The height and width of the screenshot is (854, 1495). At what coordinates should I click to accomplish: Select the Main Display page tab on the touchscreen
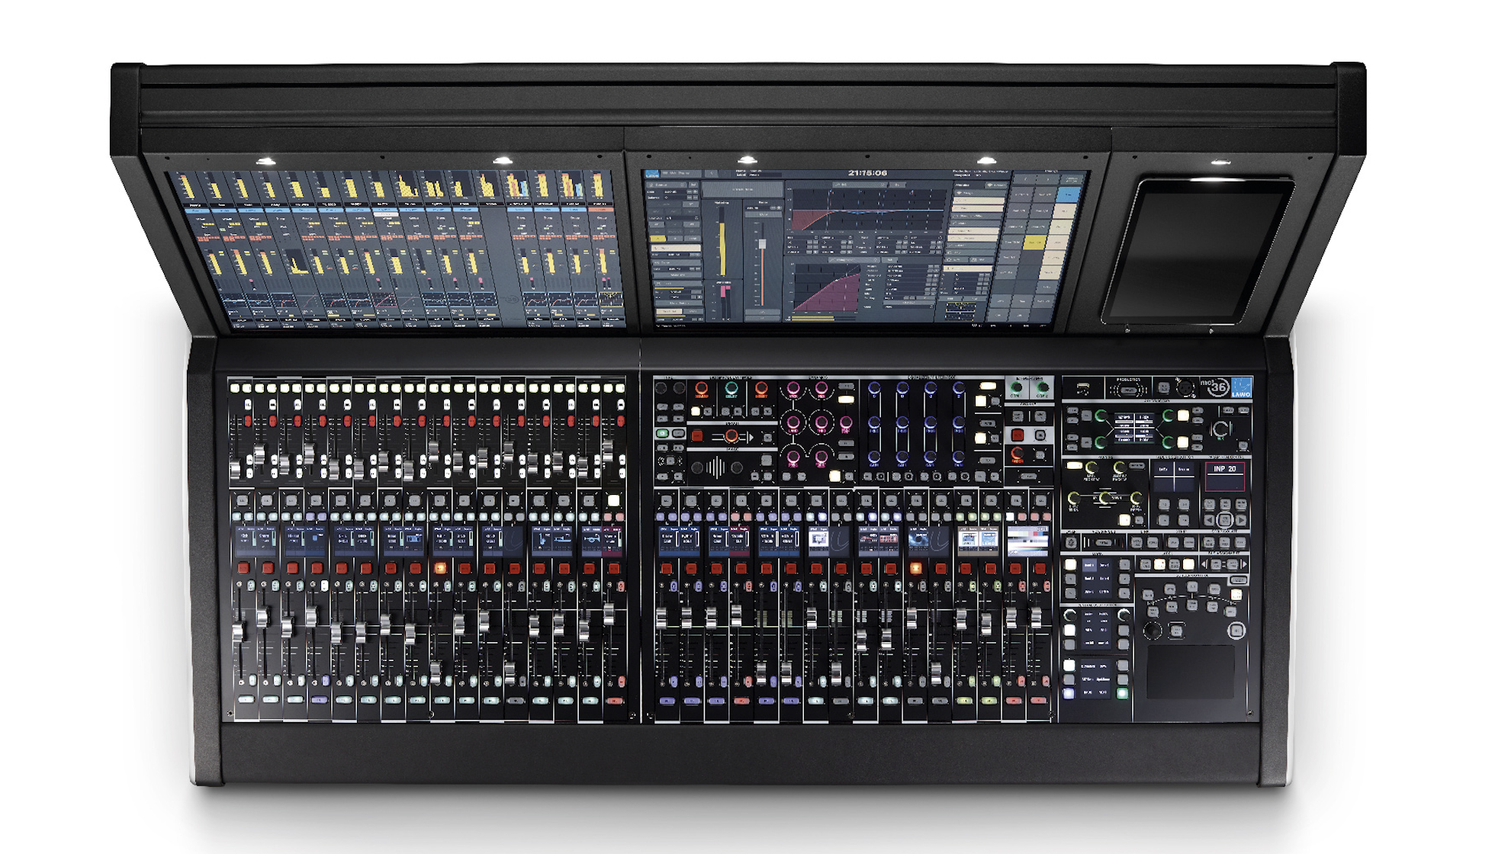[681, 173]
